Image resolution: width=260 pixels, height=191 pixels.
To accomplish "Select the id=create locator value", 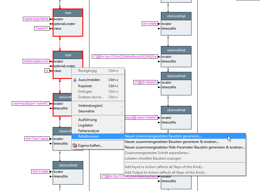I will point(150,24).
